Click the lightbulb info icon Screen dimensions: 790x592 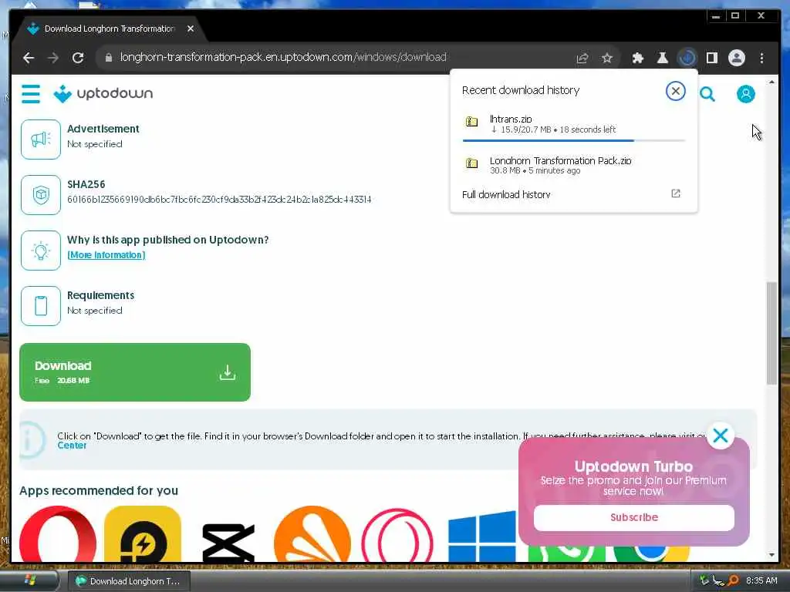(x=41, y=251)
